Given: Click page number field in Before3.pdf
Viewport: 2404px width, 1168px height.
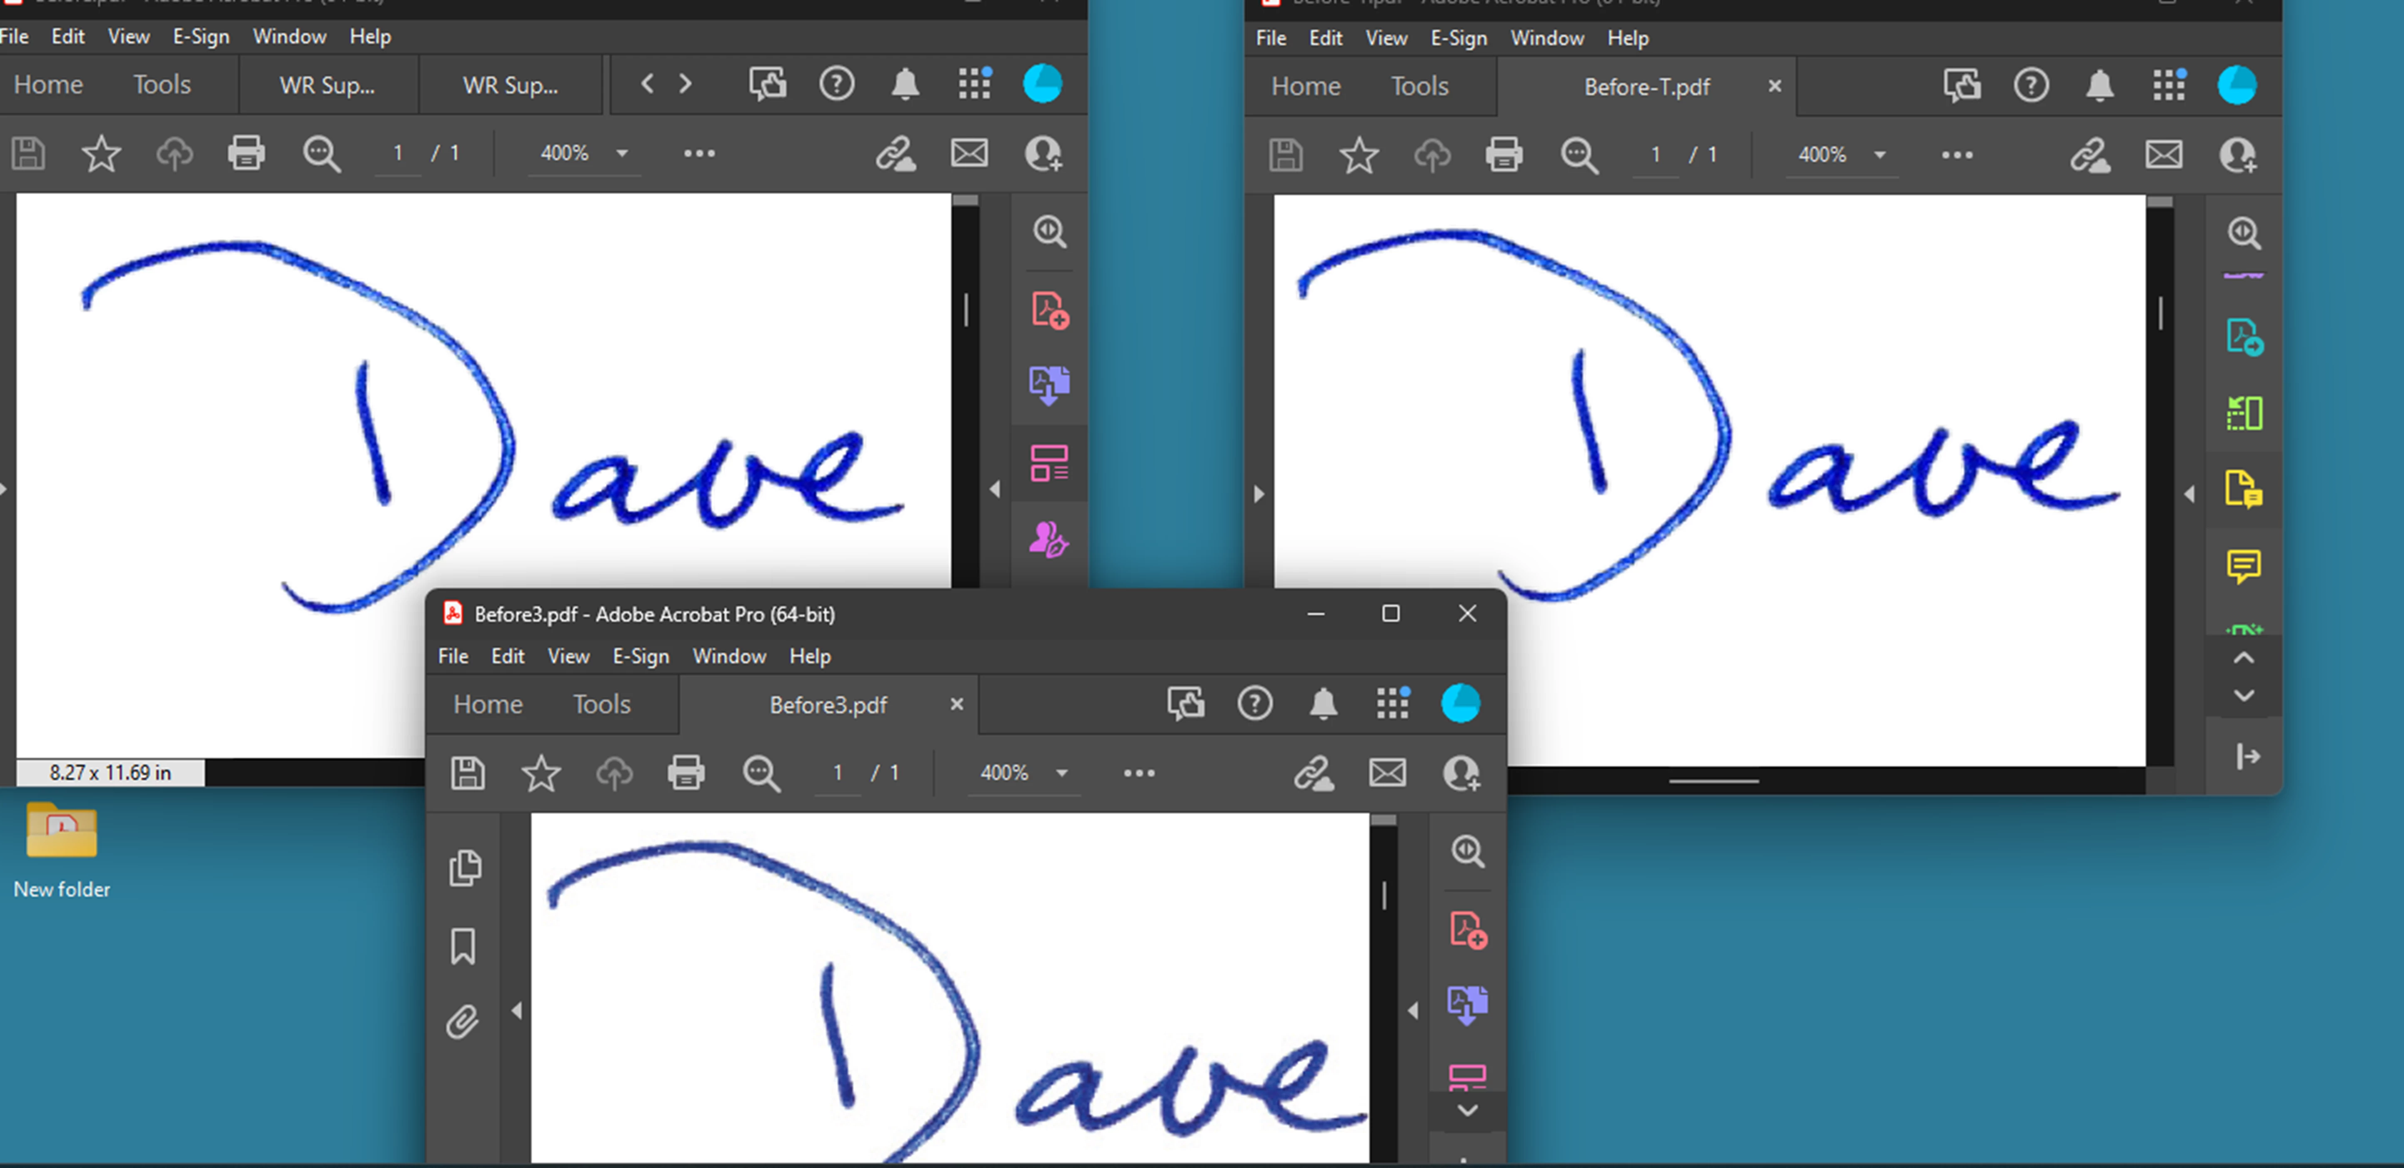Looking at the screenshot, I should [x=837, y=773].
